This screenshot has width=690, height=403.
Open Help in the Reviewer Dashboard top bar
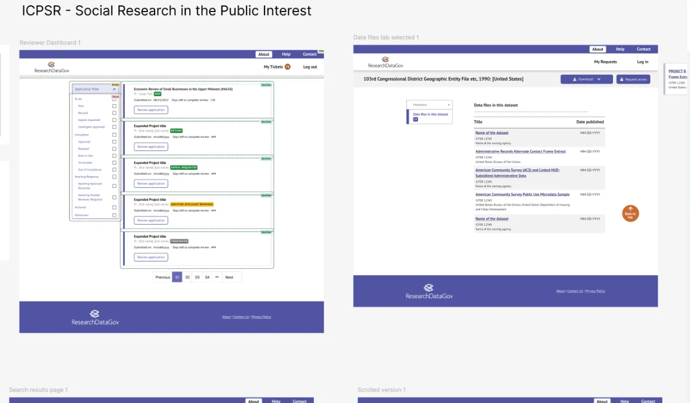(286, 54)
